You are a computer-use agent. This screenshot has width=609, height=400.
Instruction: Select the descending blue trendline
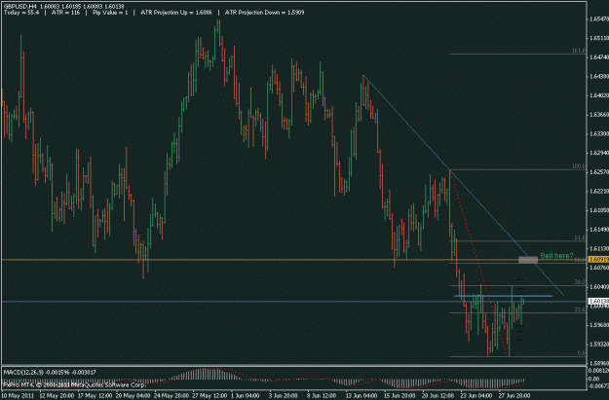coord(464,185)
